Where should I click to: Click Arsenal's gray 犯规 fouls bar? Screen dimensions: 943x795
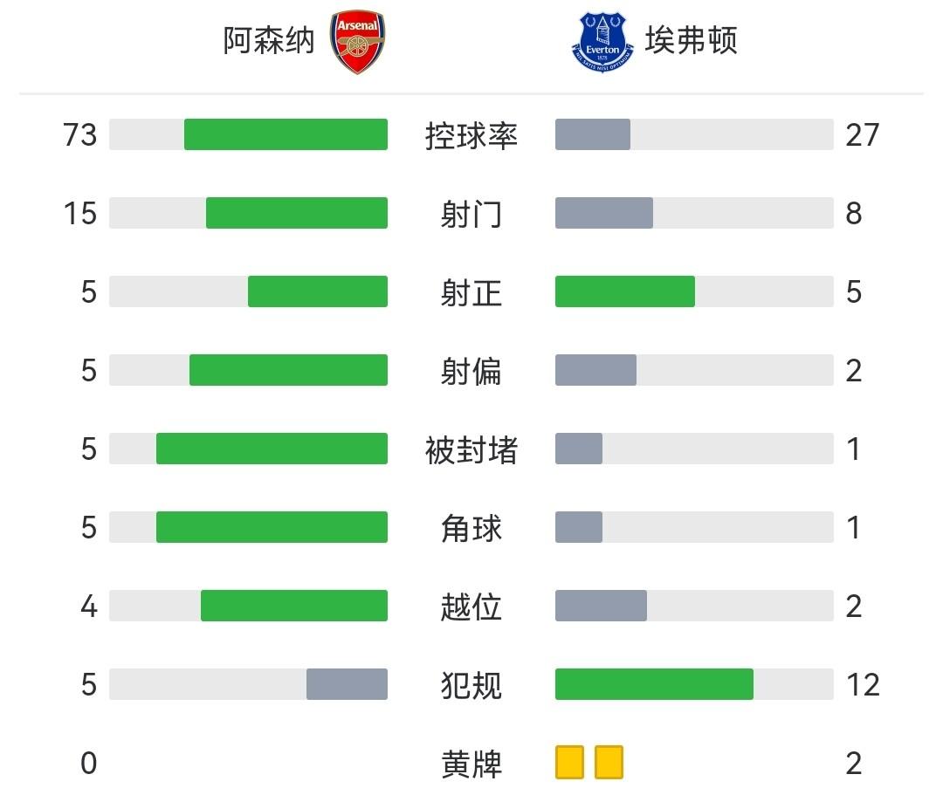(x=347, y=684)
